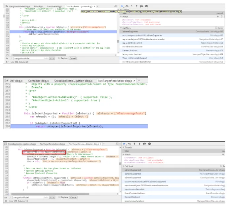Viewport: 227px width, 208px height.
Task: Cancel the search in third screenshot
Action: (73, 197)
